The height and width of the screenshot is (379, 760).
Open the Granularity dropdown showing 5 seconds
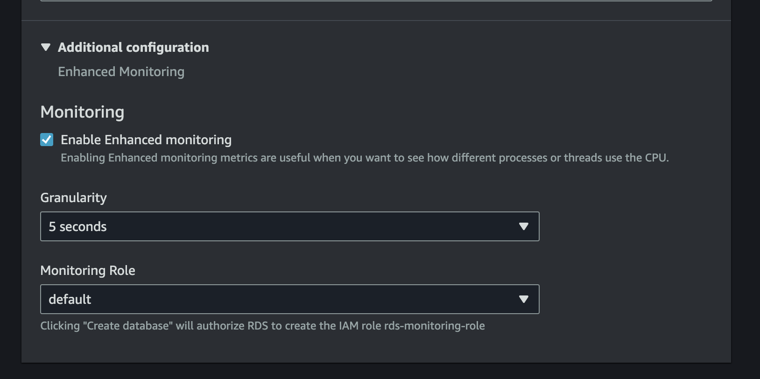coord(289,226)
